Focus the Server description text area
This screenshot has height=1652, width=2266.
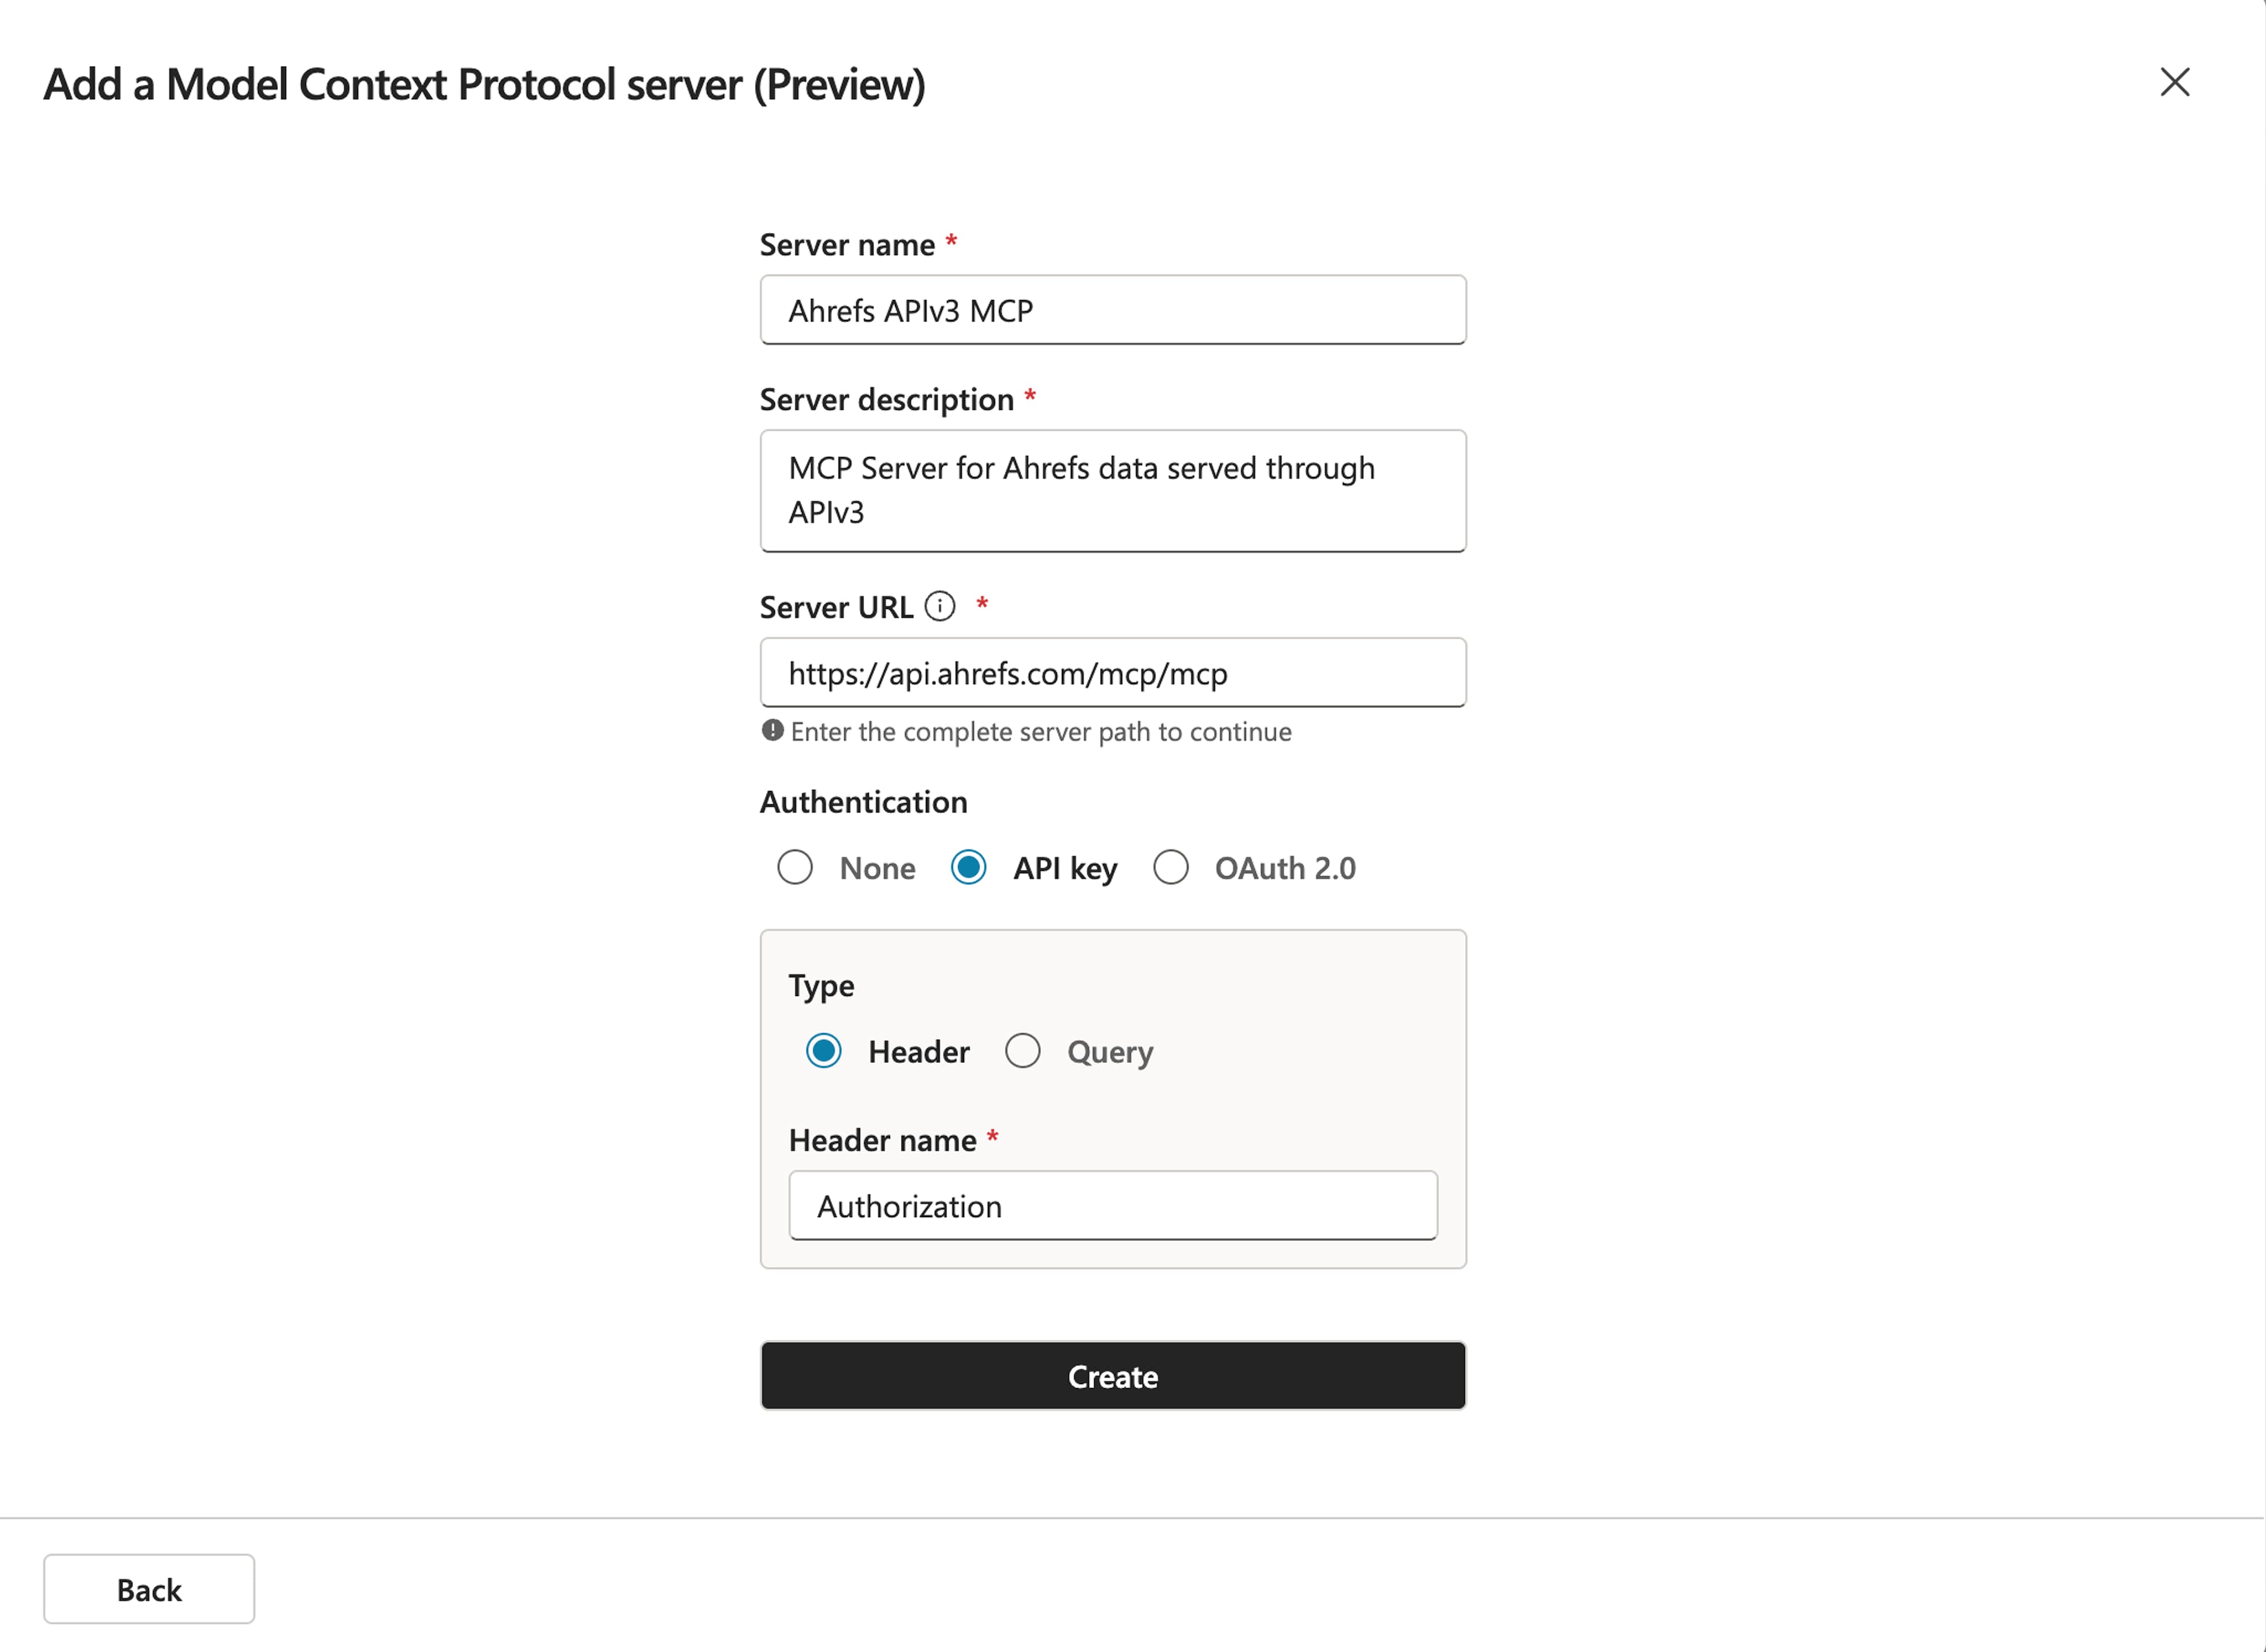(1112, 490)
